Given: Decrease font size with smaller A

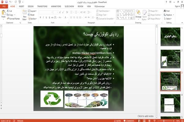Looking at the screenshot, I should click(x=63, y=12).
